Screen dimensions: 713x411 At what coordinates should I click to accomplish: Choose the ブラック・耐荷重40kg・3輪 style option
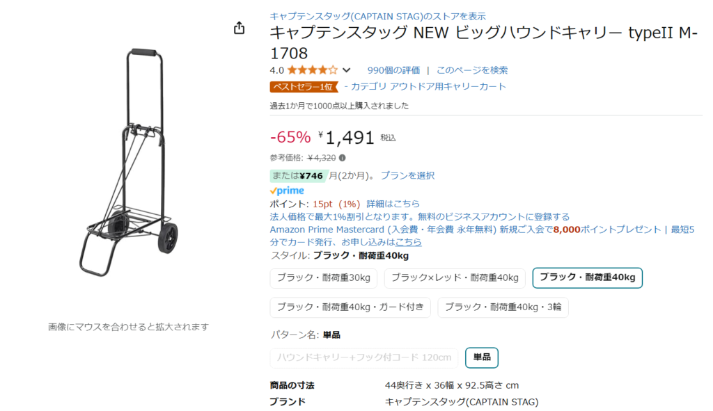(x=503, y=307)
